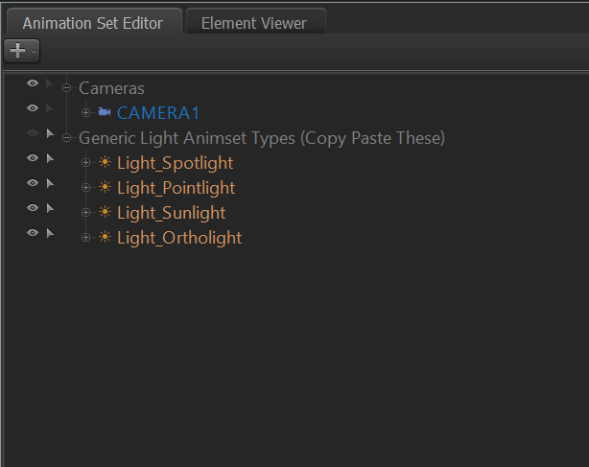The width and height of the screenshot is (589, 467).
Task: Click the lock arrow icon for Light_Spotlight
Action: (50, 158)
